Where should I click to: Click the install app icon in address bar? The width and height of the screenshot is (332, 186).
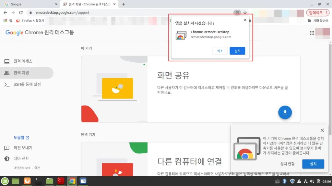[x=237, y=13]
